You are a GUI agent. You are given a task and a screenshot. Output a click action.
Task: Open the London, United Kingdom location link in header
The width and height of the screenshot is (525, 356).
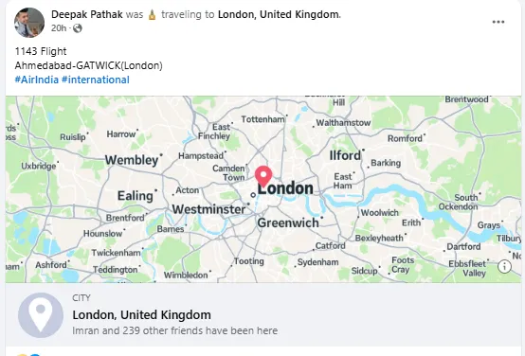coord(279,14)
